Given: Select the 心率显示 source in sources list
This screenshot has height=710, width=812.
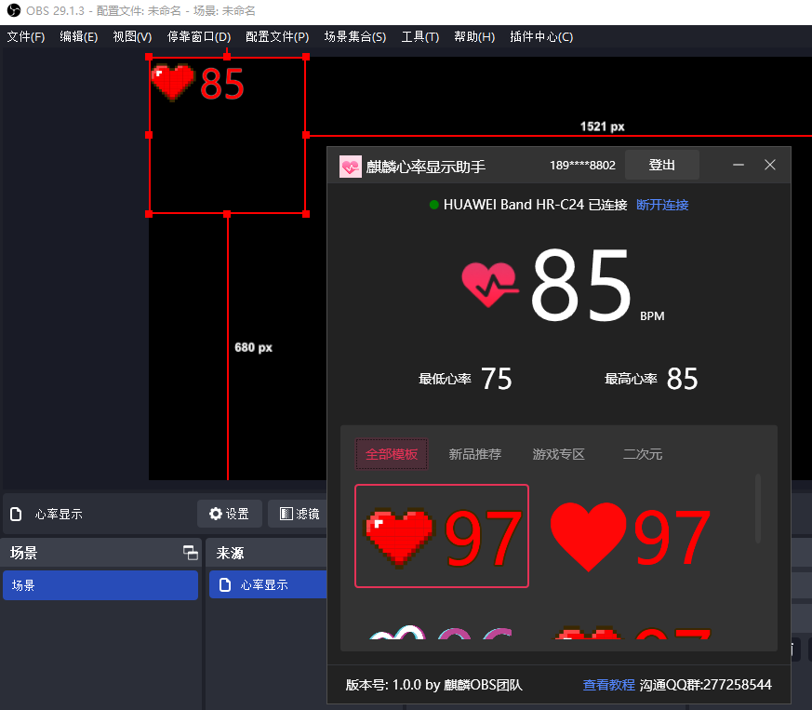Looking at the screenshot, I should pyautogui.click(x=268, y=584).
